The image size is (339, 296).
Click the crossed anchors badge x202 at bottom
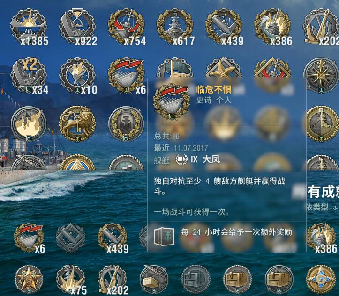112,279
